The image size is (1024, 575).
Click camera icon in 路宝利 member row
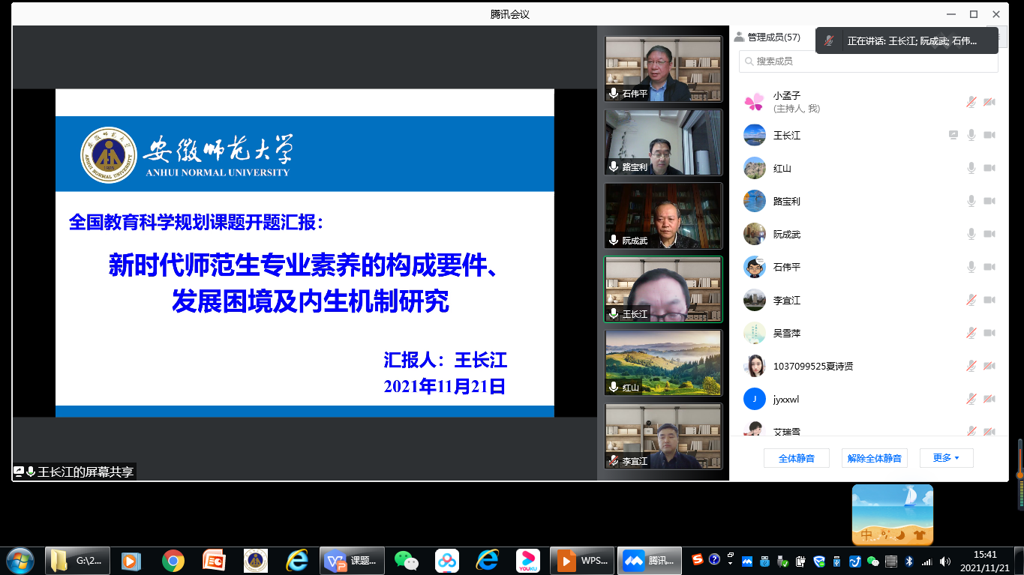989,201
